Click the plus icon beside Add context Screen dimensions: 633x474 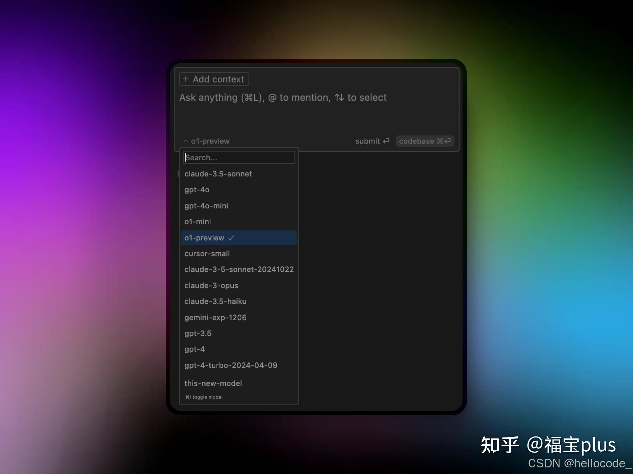(186, 79)
